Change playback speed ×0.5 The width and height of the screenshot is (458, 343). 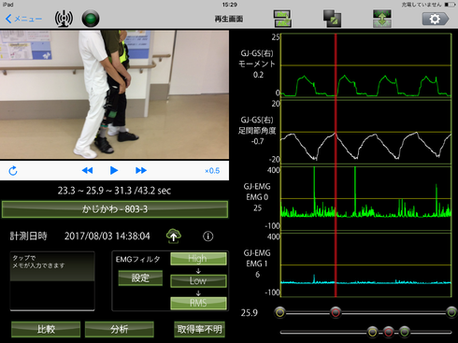(x=212, y=171)
